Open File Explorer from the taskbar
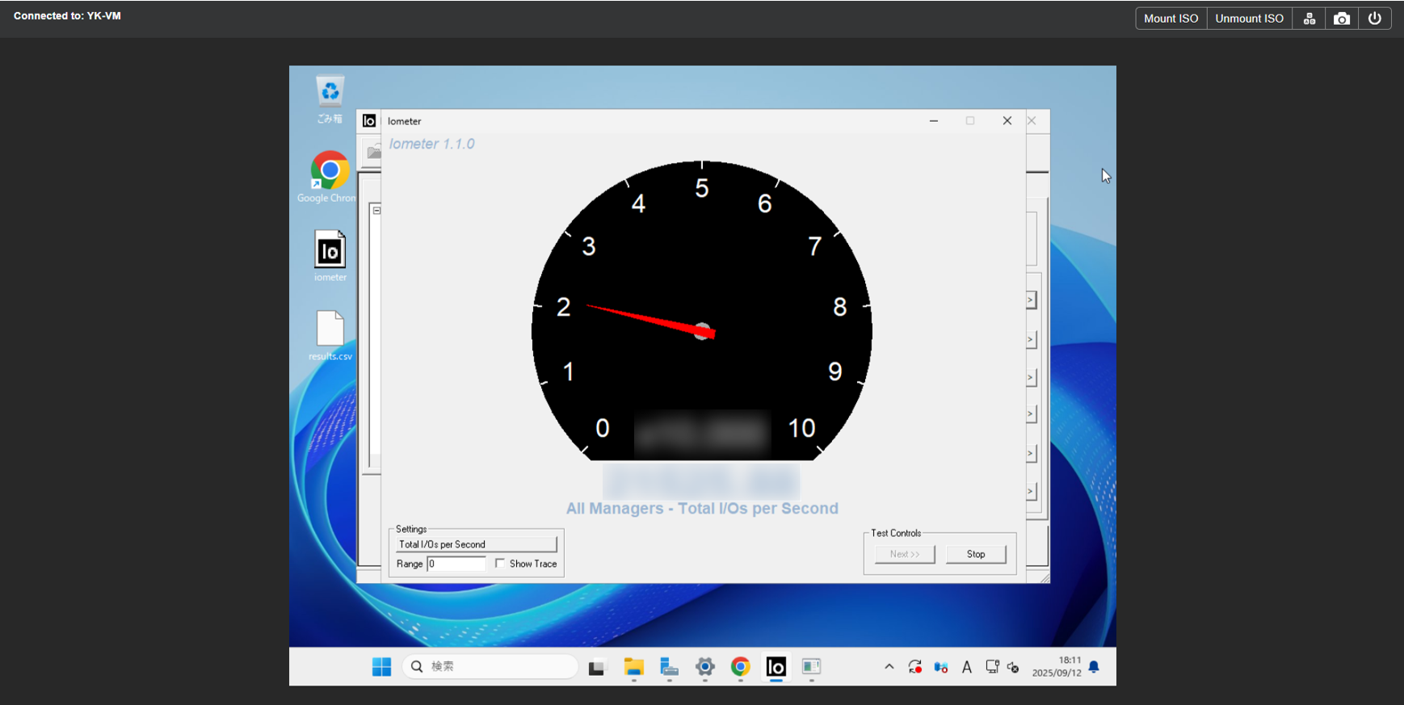This screenshot has height=705, width=1404. click(633, 667)
